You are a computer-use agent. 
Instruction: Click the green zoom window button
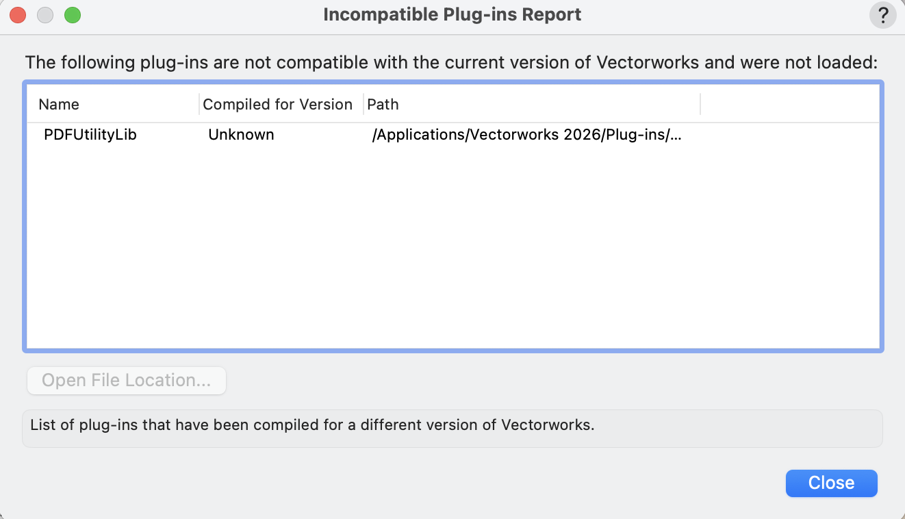coord(73,15)
